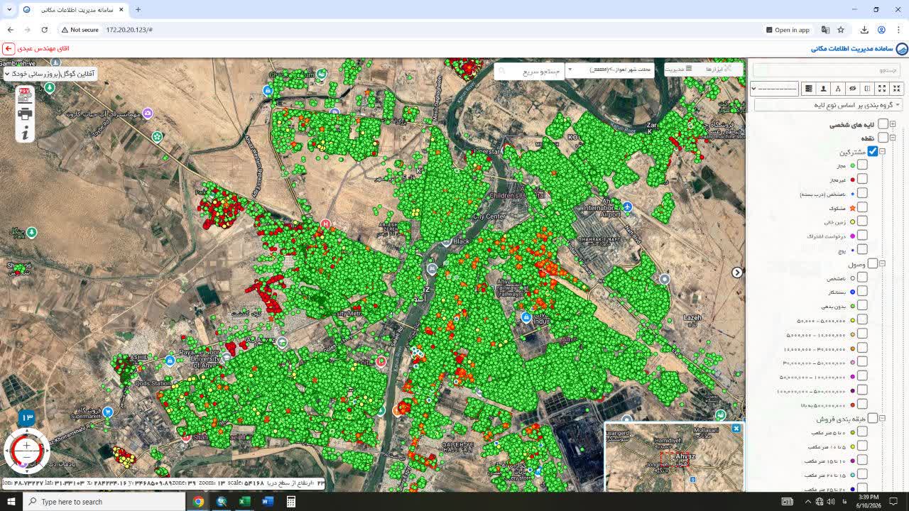Click the branch/hierarchy icon in layer toolbar

click(838, 89)
